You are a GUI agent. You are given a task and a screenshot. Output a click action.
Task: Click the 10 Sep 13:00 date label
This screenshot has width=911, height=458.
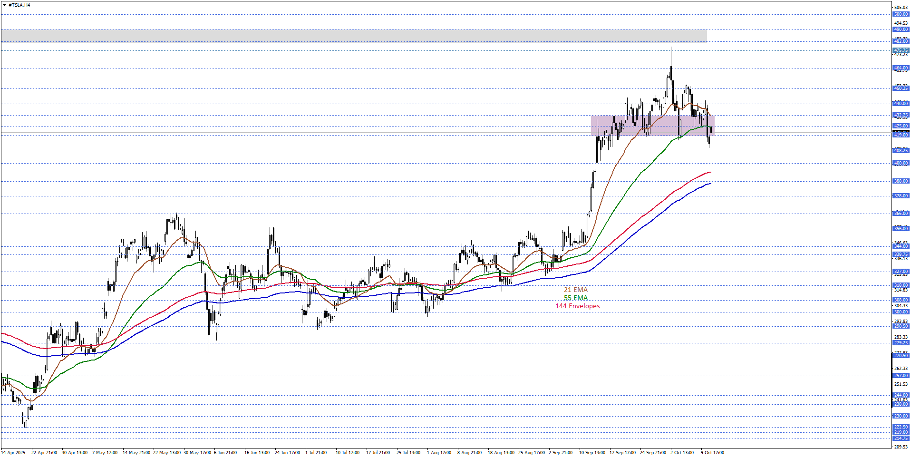tap(591, 453)
